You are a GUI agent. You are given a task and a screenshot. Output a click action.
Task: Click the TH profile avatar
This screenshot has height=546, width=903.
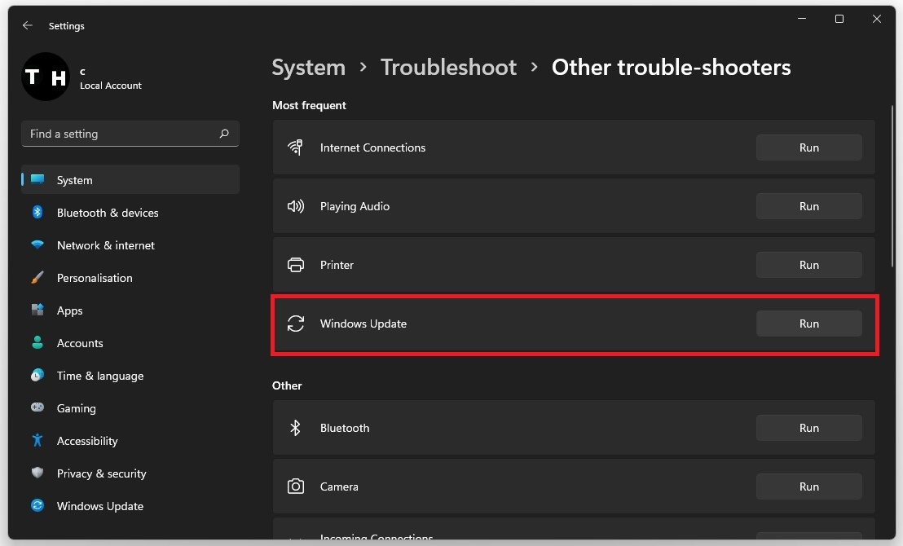pos(46,77)
